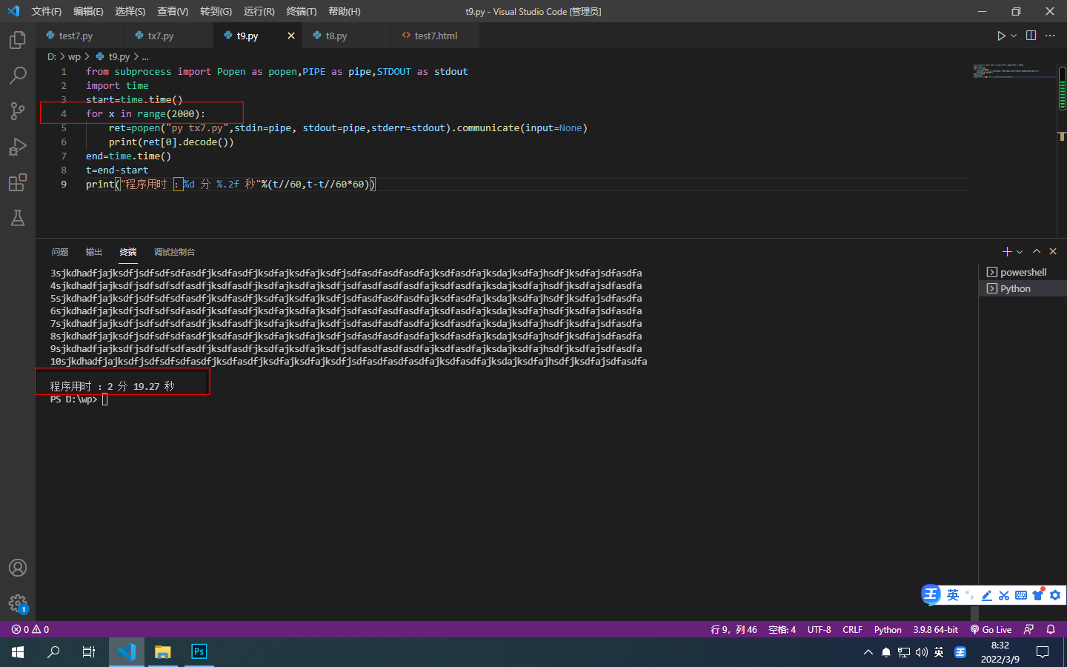
Task: Place cursor at terminal prompt PS D:\wp>
Action: [x=104, y=399]
